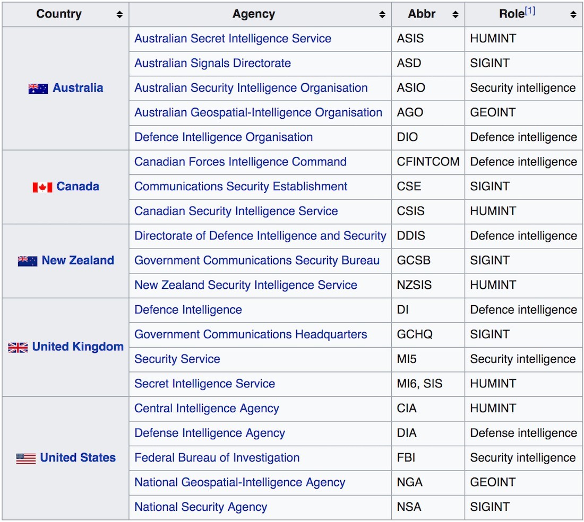
Task: Select 'Defense intelligence' role in DIA row
Action: tap(523, 433)
